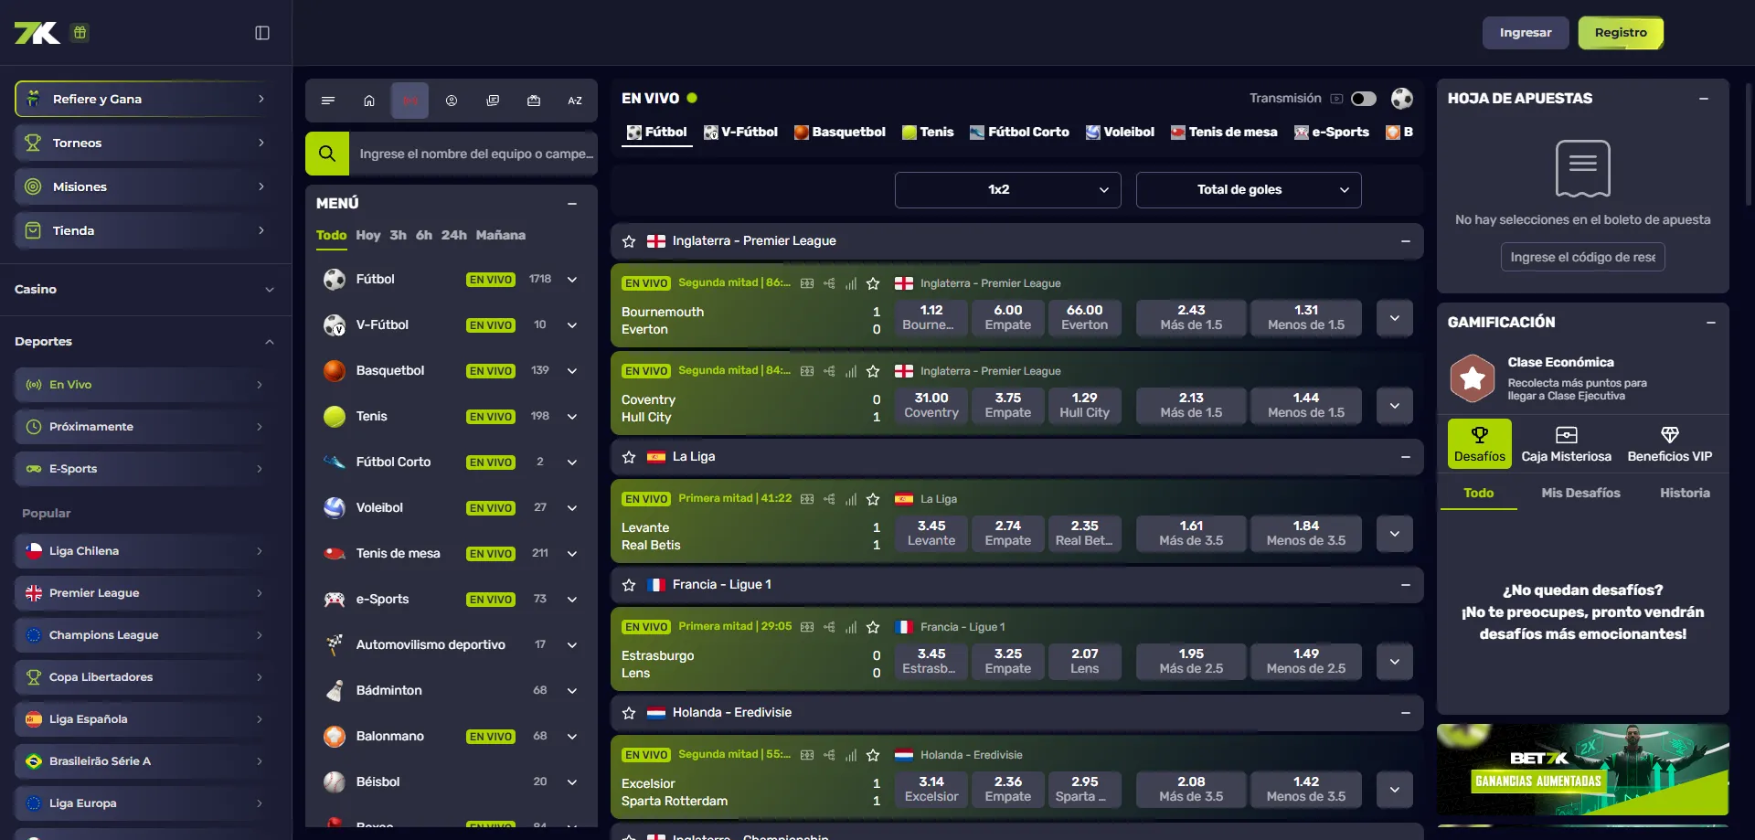Click the list-lines icon in the sports toolbar
1755x840 pixels.
click(328, 101)
